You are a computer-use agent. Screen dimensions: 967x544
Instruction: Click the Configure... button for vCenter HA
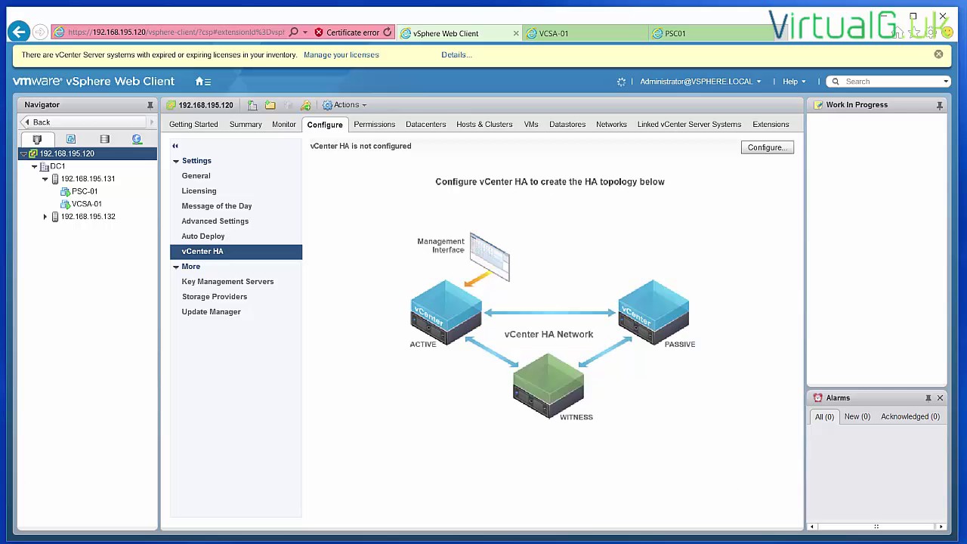[x=768, y=147]
